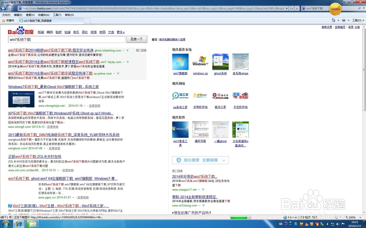Open the 百度首页 link
Image resolution: width=366 pixels, height=228 pixels.
coord(340,27)
